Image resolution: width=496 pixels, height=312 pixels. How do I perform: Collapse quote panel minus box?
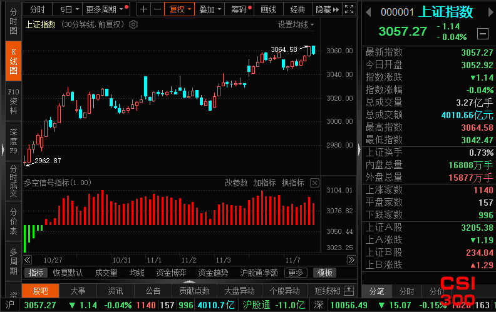click(x=483, y=34)
